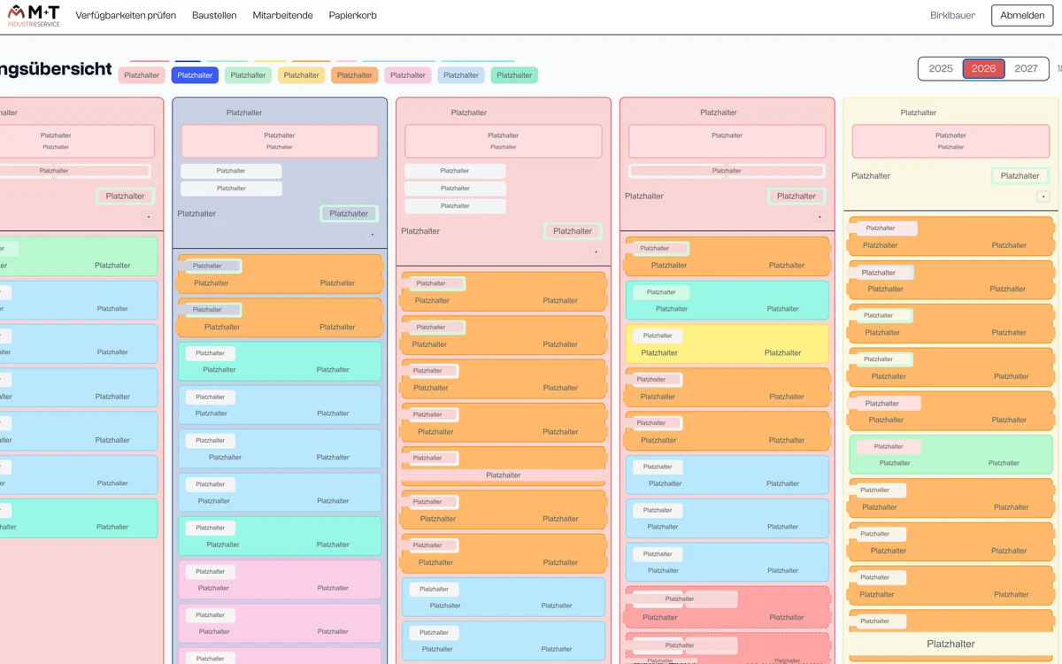Switch to year 2025
The height and width of the screenshot is (664, 1062).
[x=941, y=68]
